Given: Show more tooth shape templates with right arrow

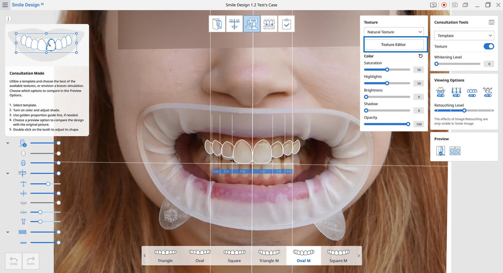Looking at the screenshot, I should pyautogui.click(x=358, y=255).
